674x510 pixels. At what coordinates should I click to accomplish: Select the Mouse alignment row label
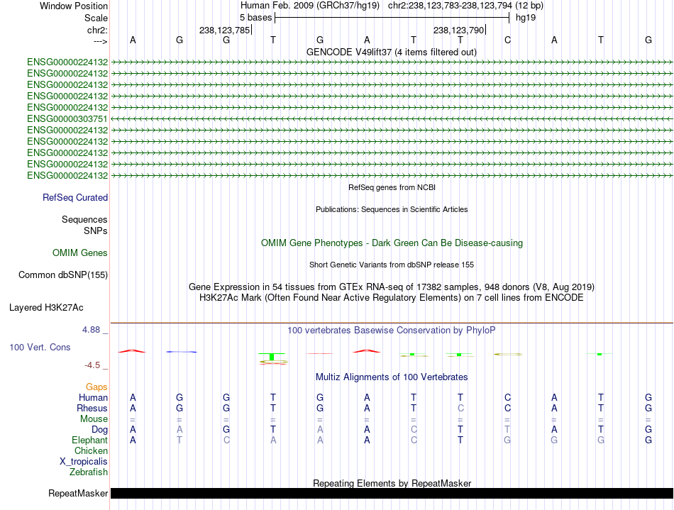[x=94, y=419]
